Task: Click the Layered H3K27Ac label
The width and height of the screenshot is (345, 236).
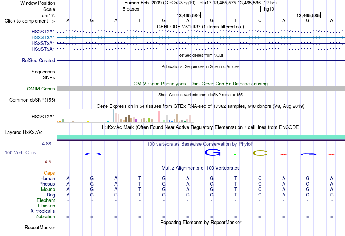Action: [x=24, y=133]
